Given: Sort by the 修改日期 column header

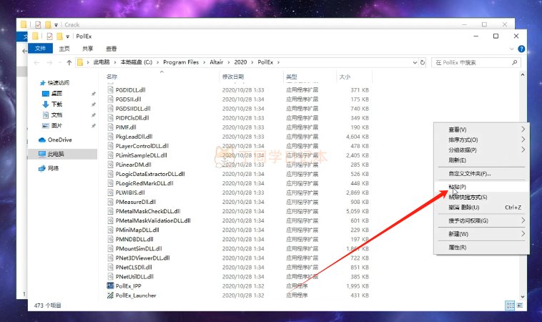Looking at the screenshot, I should coord(233,77).
